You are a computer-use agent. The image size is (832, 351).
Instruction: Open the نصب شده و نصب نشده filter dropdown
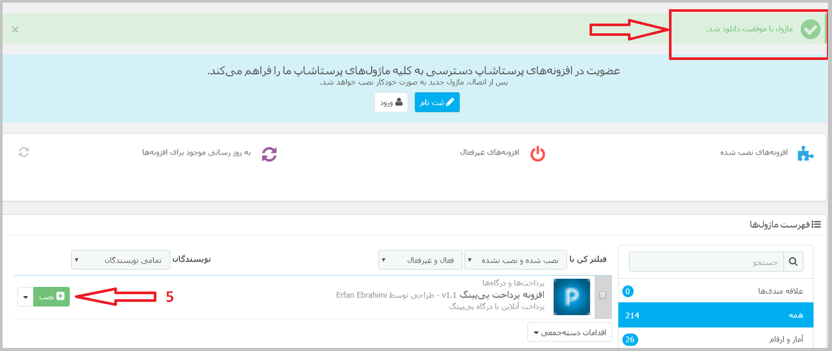[x=515, y=259]
